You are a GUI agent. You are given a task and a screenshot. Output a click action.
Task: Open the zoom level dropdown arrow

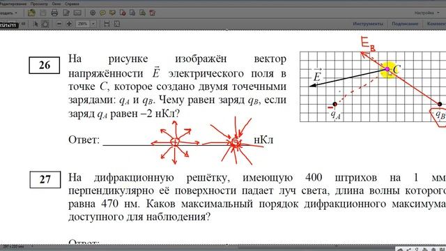coord(93,24)
